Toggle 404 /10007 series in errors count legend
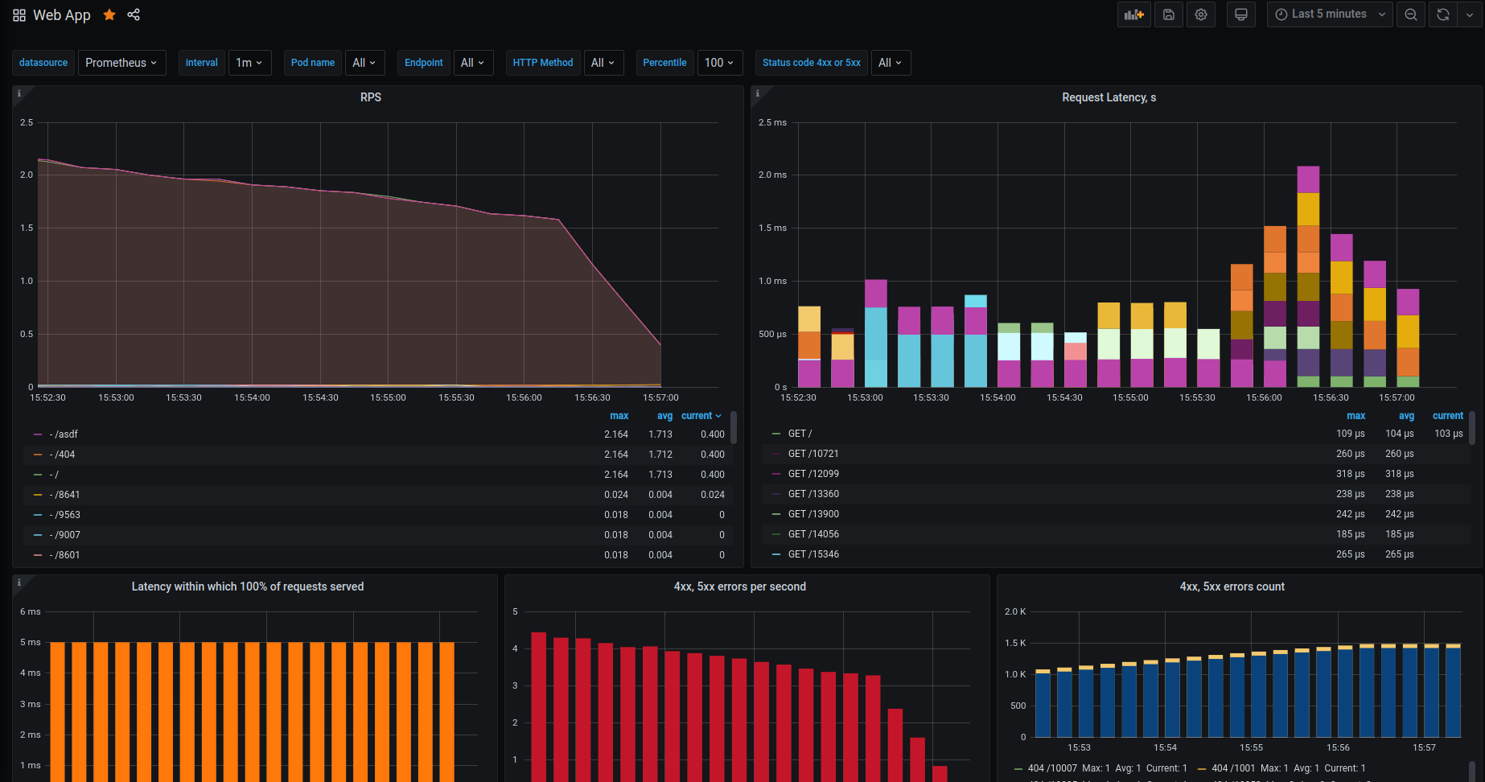Screen dimensions: 1485x782 [1052, 768]
